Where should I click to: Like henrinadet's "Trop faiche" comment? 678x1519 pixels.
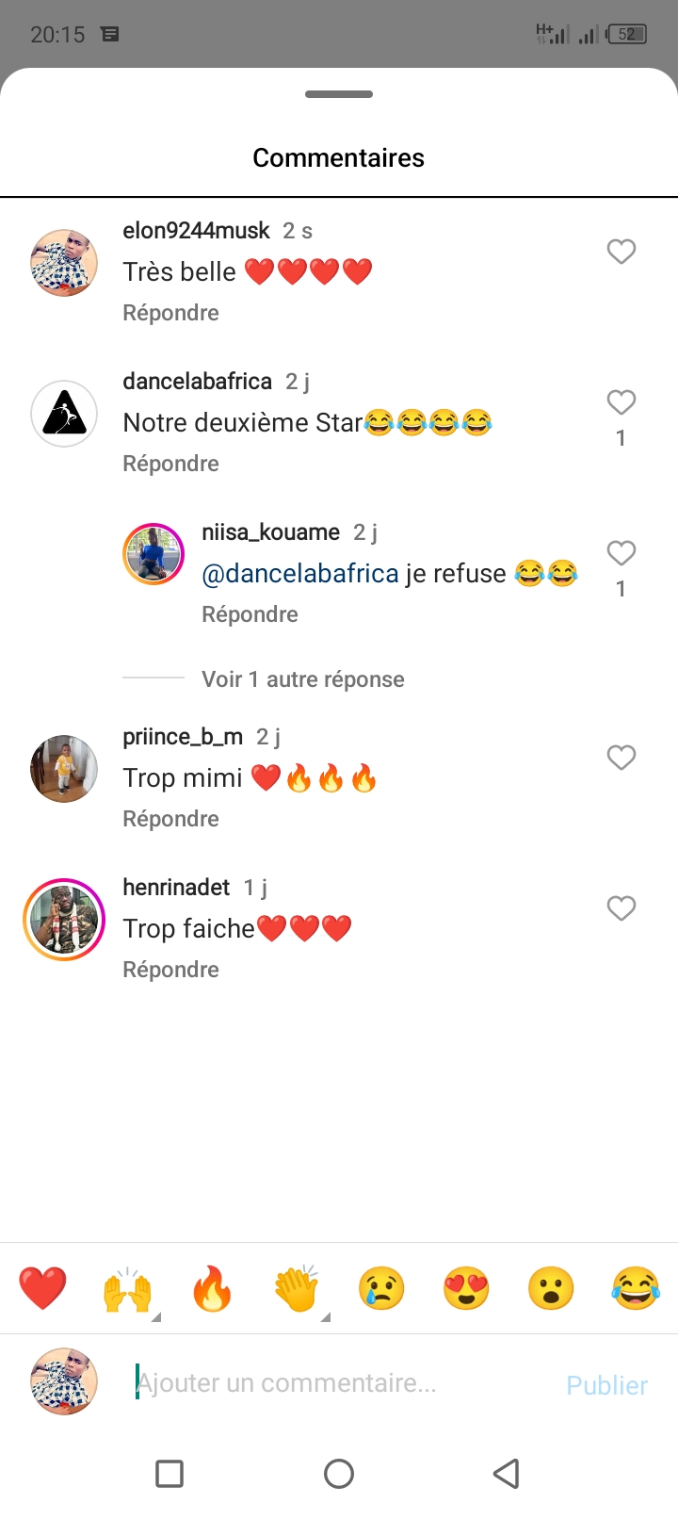pyautogui.click(x=621, y=908)
